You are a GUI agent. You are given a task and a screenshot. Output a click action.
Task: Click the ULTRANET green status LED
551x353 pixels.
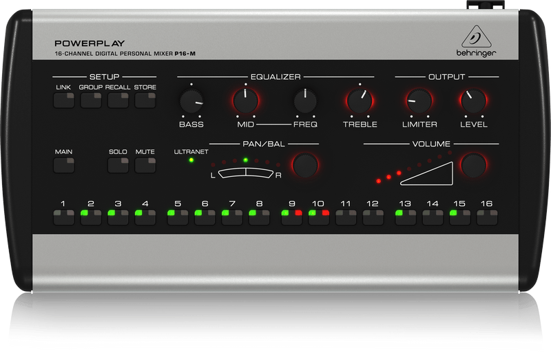[191, 161]
